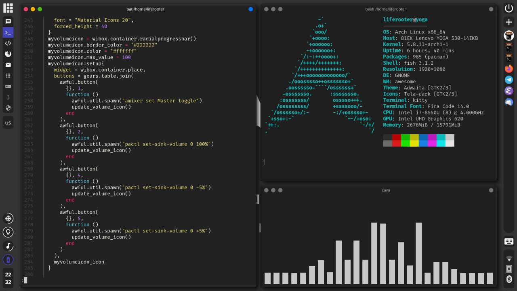Click the snowflake widget icon
The width and height of the screenshot is (517, 291).
8,219
